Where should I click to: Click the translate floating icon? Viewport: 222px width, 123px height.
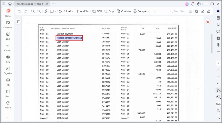coord(208,21)
